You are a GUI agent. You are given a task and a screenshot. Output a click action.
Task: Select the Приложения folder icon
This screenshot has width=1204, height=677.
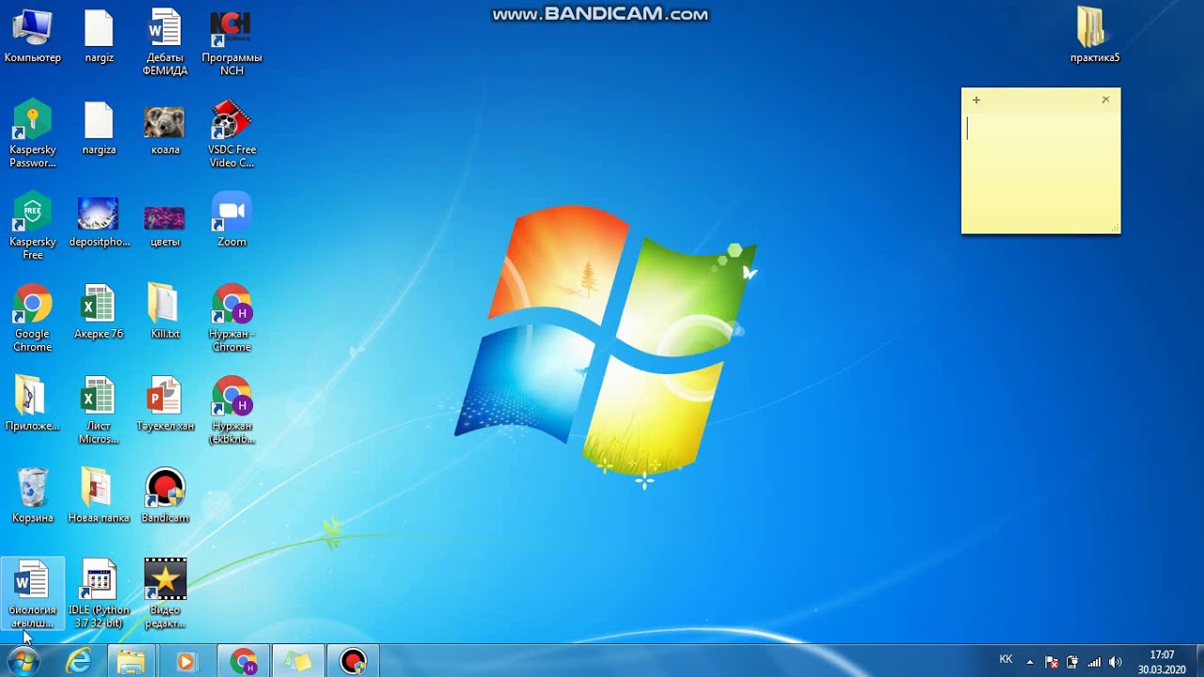click(32, 404)
